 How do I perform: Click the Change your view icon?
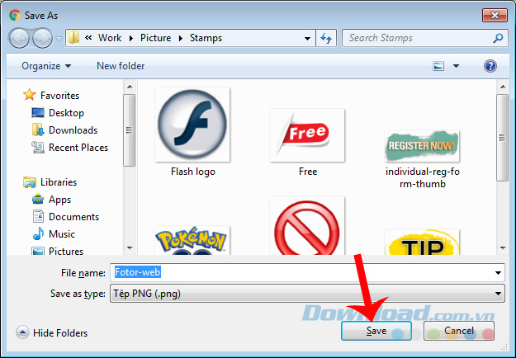(x=438, y=66)
